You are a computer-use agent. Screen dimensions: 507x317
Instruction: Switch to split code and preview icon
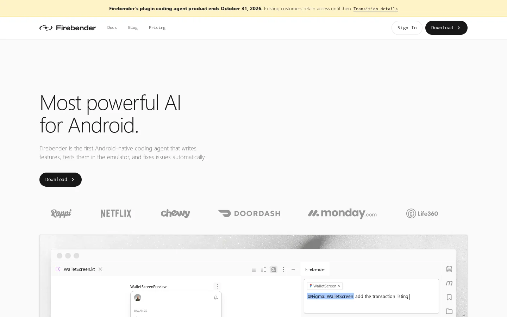point(264,269)
